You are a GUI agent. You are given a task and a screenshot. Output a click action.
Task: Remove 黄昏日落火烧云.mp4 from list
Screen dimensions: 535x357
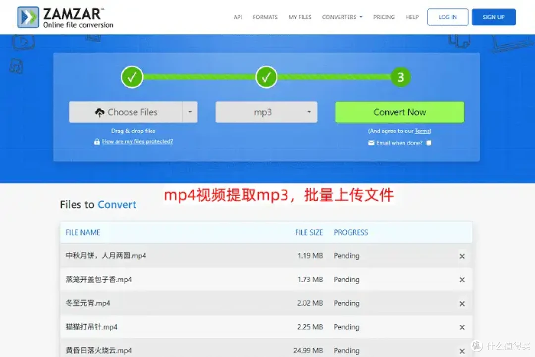click(462, 351)
